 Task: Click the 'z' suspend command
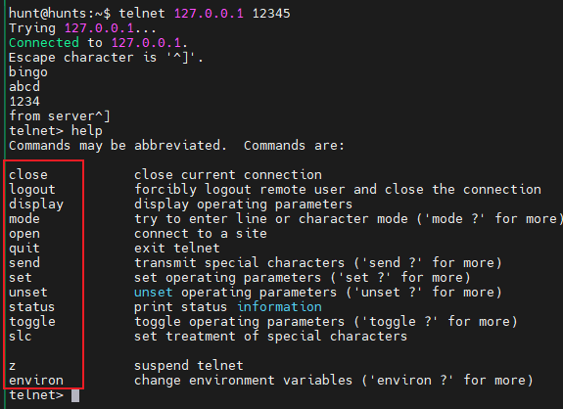point(12,366)
